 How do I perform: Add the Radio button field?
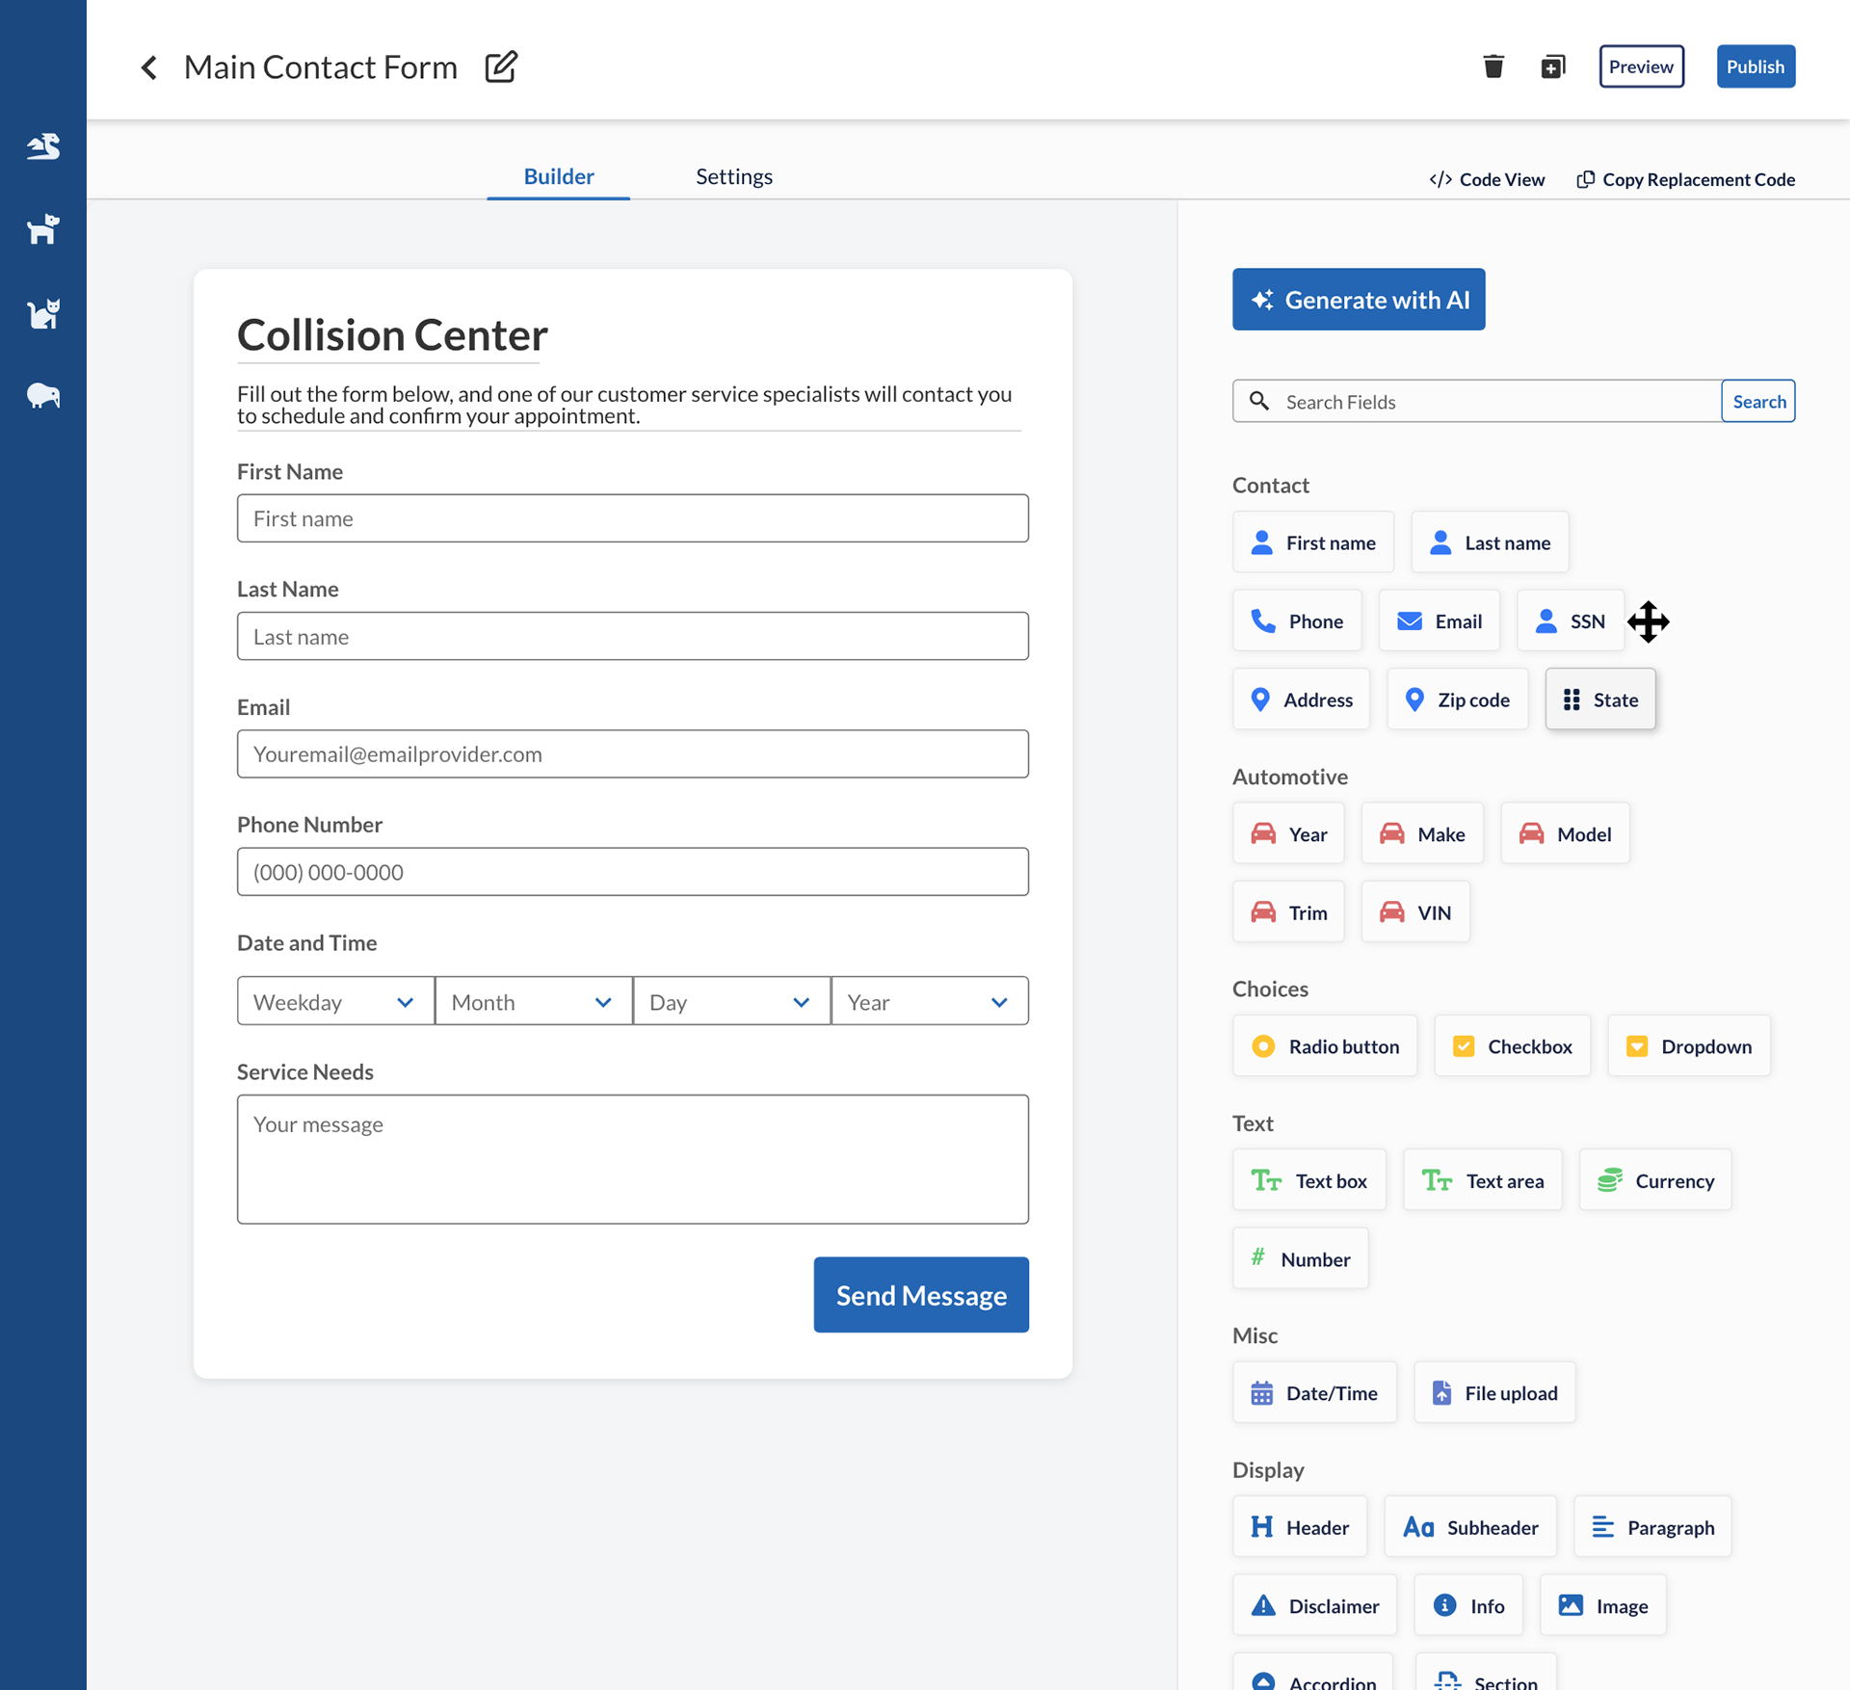1324,1046
